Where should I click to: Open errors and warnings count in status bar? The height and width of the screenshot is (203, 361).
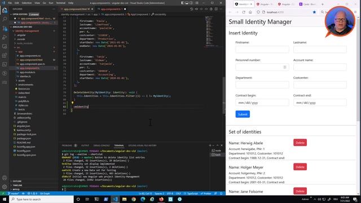(x=32, y=193)
